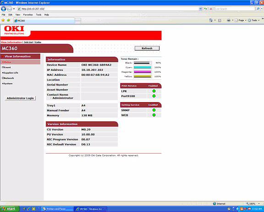Open the Job List link
Screen dimensions: 264x212
[x=28, y=42]
